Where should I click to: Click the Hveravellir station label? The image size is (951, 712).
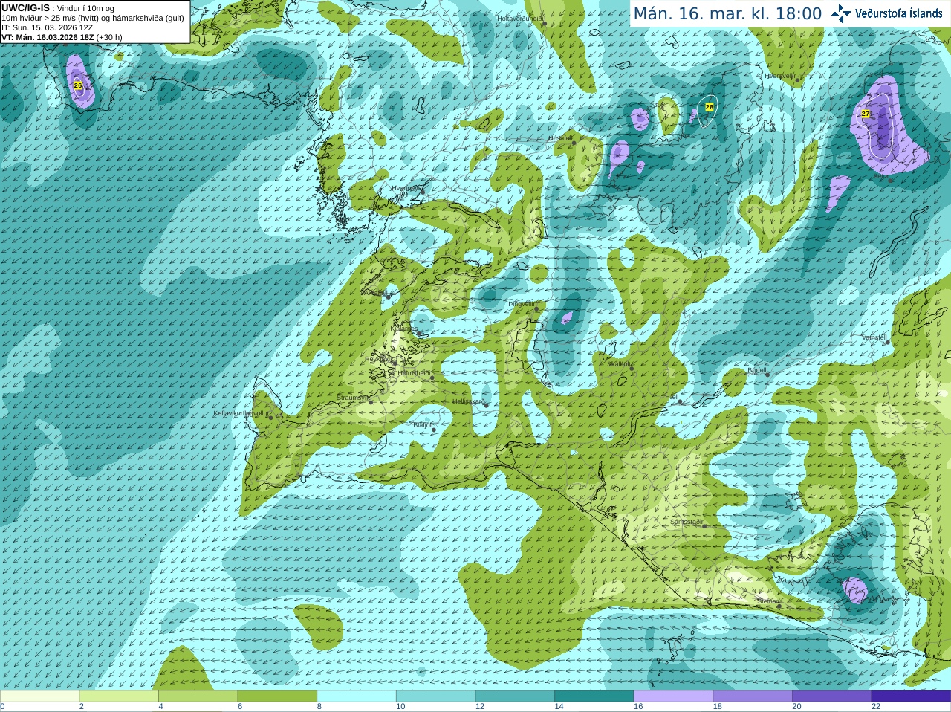click(x=780, y=76)
